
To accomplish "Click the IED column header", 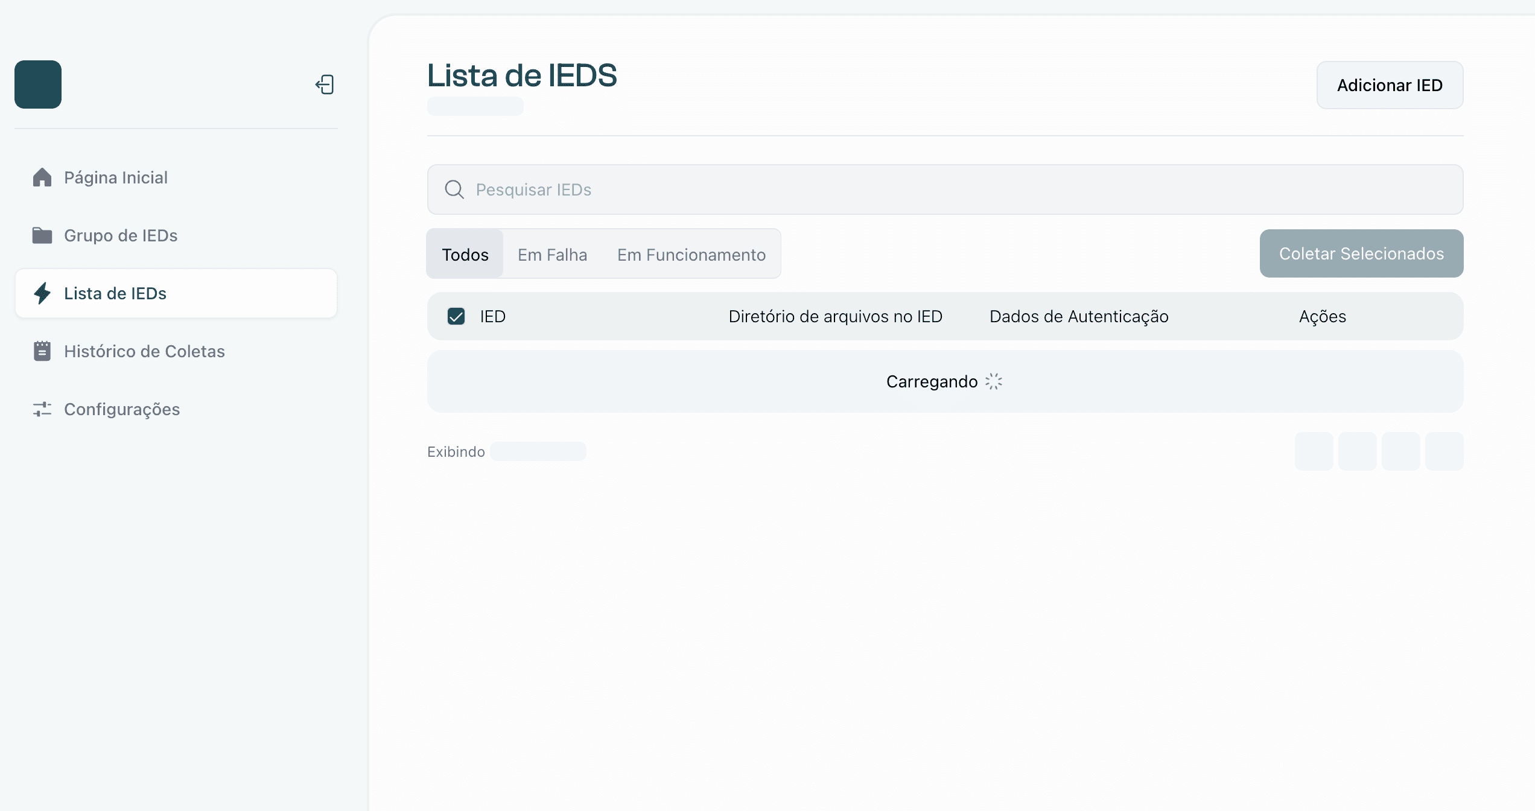I will (x=493, y=316).
